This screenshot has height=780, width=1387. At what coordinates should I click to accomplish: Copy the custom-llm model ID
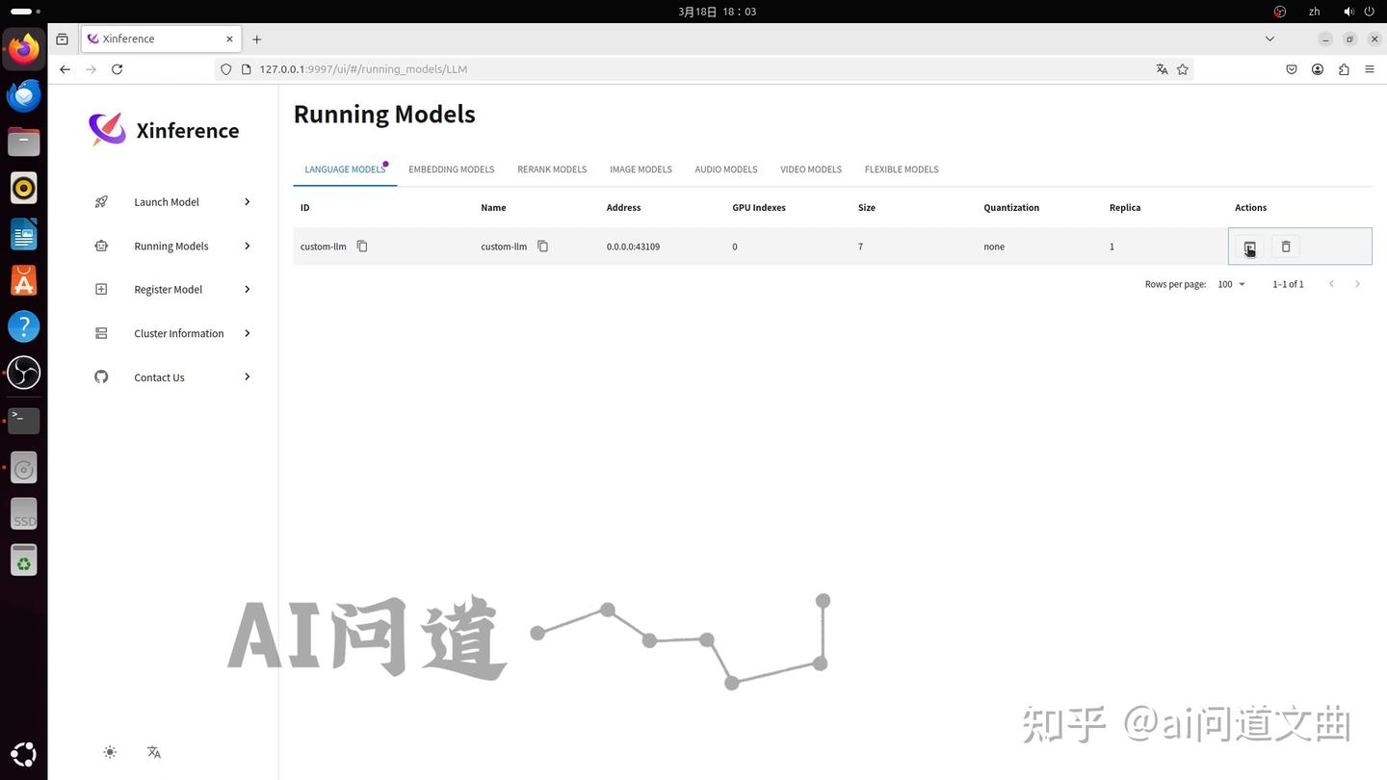click(362, 246)
